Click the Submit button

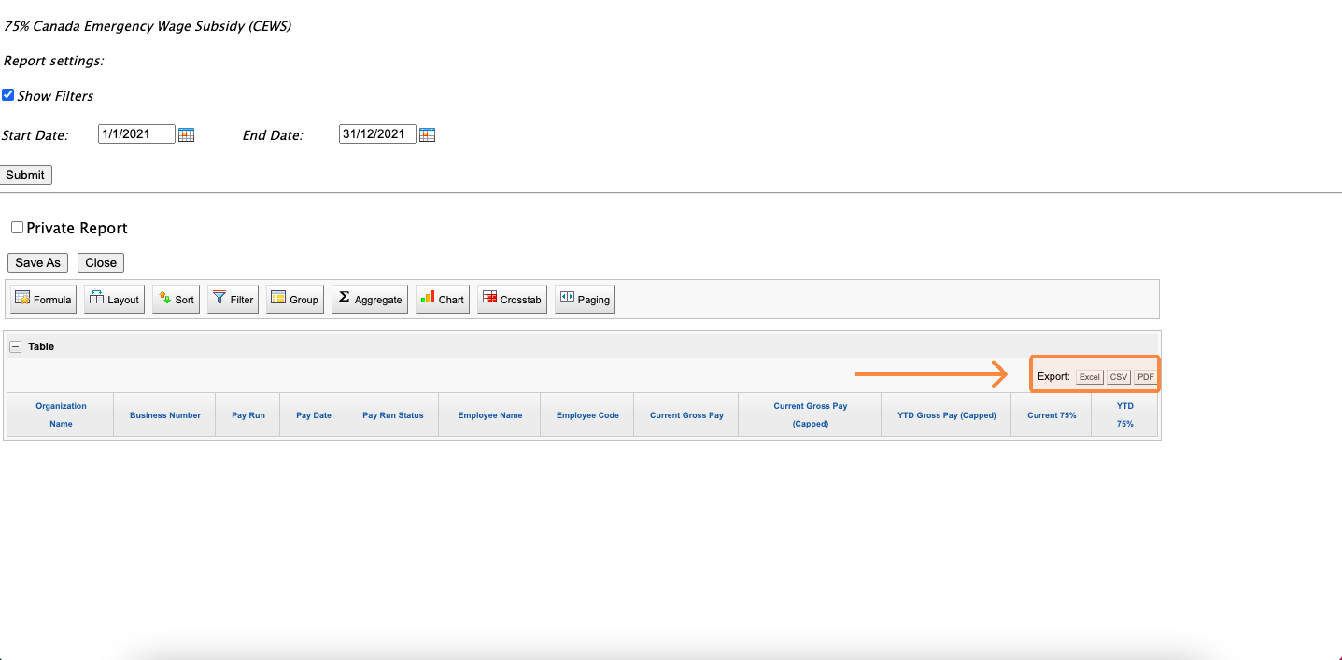tap(26, 175)
